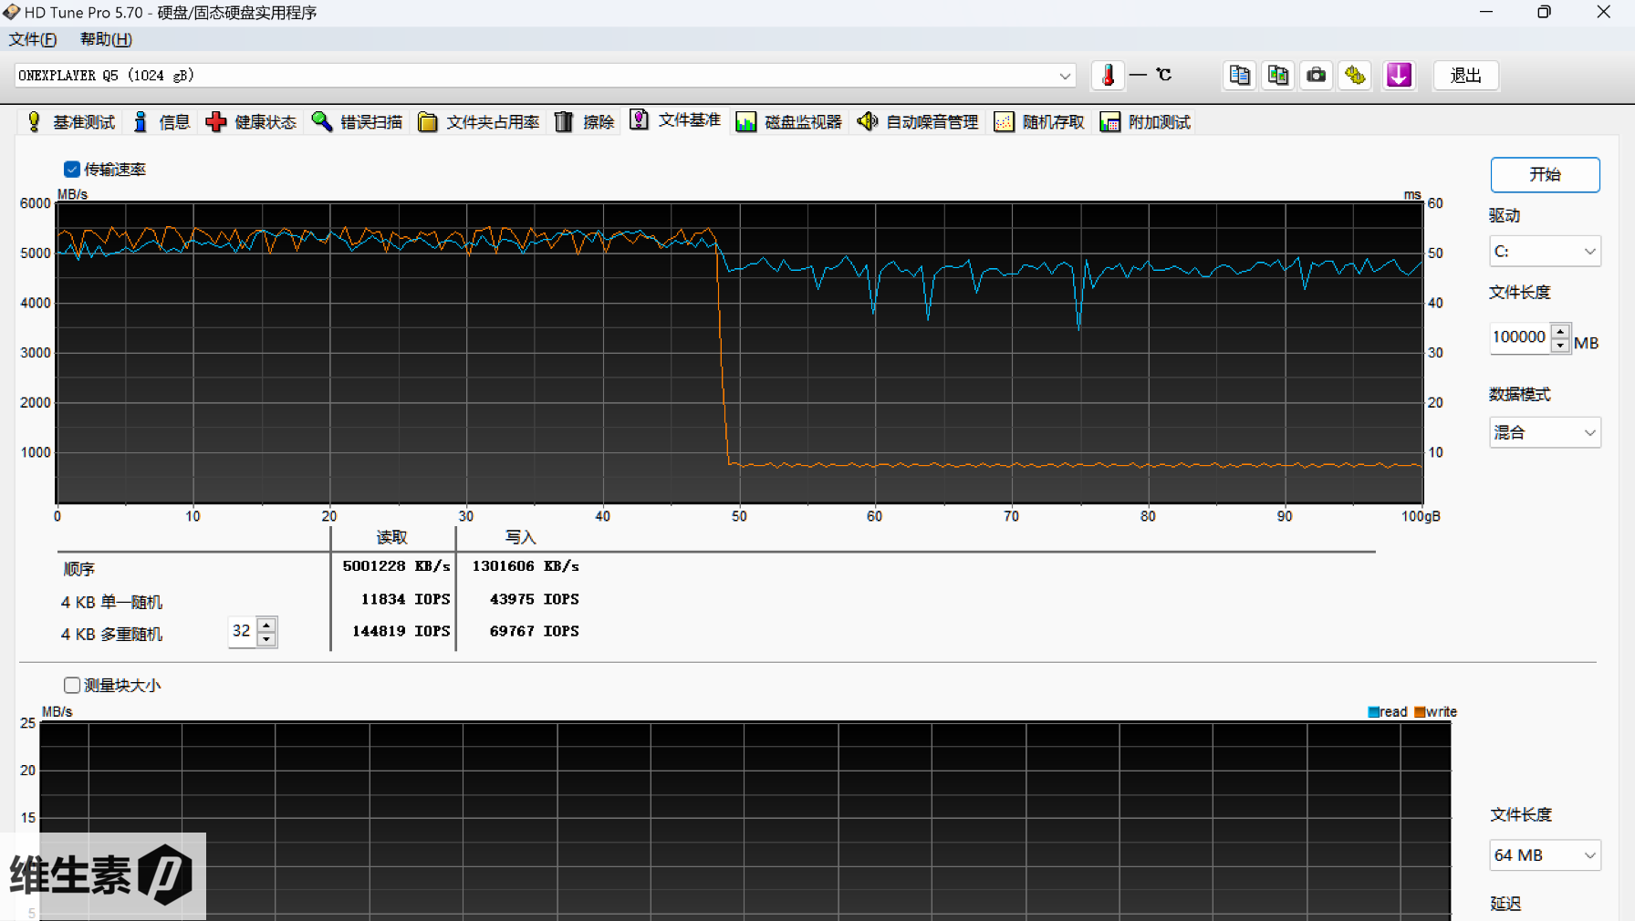Switch to the 错误扫描 error scan tab
The height and width of the screenshot is (921, 1635).
pos(358,122)
